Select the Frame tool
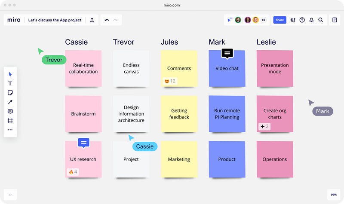The width and height of the screenshot is (344, 204). click(x=10, y=121)
